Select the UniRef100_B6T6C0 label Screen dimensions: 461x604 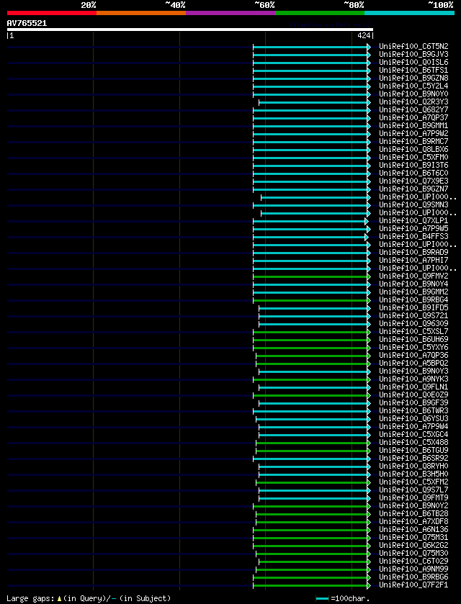coord(413,173)
